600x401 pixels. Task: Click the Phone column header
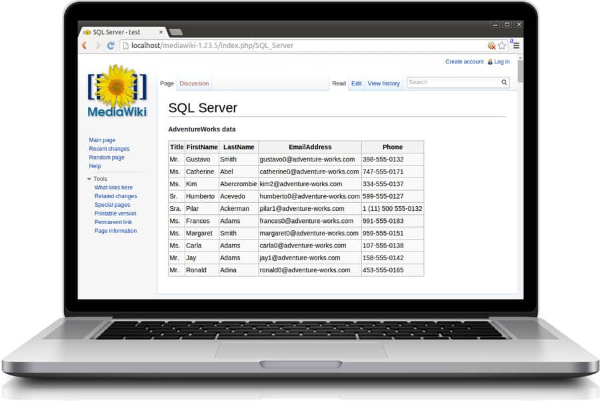point(393,147)
